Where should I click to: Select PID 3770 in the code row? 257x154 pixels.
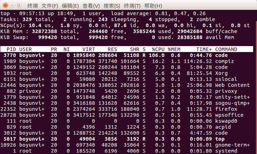(10, 55)
